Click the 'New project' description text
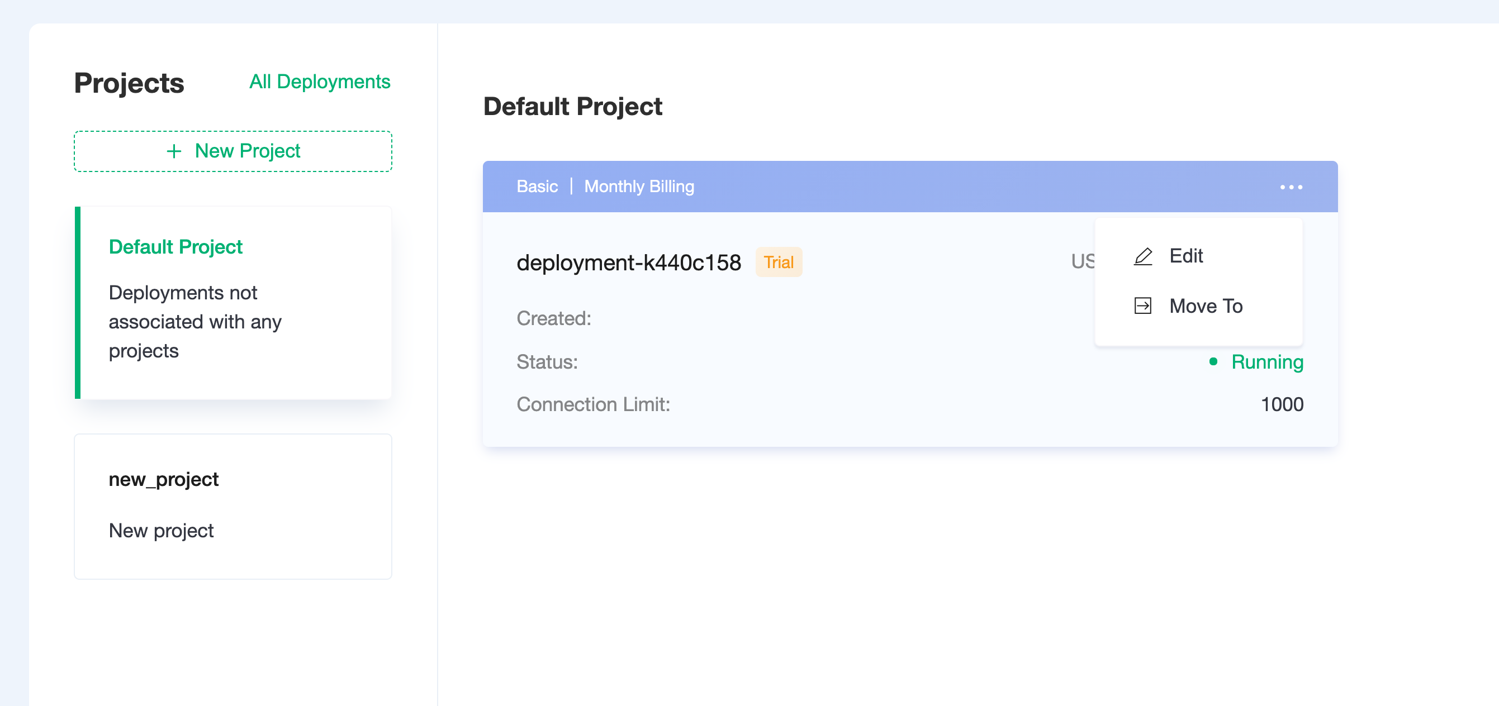1499x706 pixels. point(161,531)
